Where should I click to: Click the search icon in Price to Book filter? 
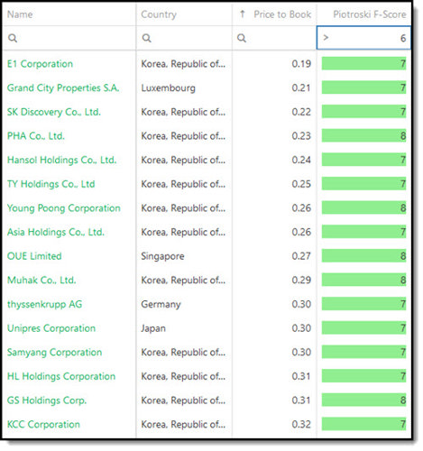pos(242,38)
